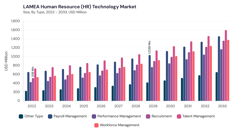Select the 2031 x-axis label
Viewport: 237px width, 133px height.
click(x=188, y=106)
